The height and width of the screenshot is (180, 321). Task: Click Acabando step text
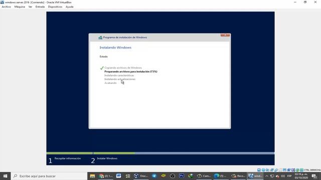point(110,83)
